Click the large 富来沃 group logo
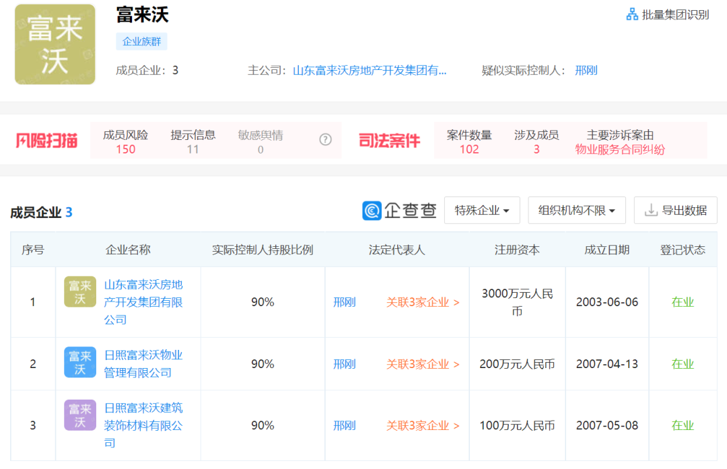 coord(55,44)
